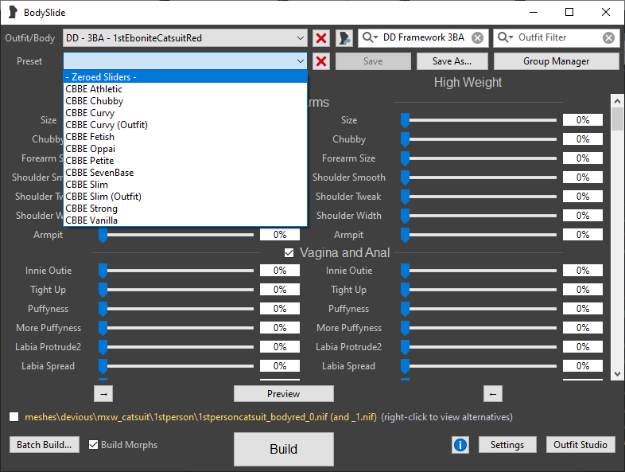Delete the preset using red X icon
This screenshot has height=472, width=625.
coord(321,61)
